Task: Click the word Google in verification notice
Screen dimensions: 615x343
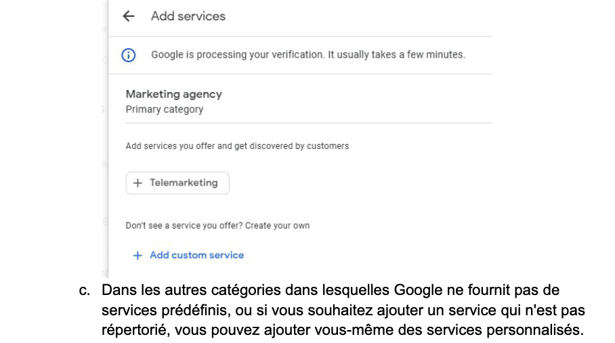Action: (x=169, y=55)
